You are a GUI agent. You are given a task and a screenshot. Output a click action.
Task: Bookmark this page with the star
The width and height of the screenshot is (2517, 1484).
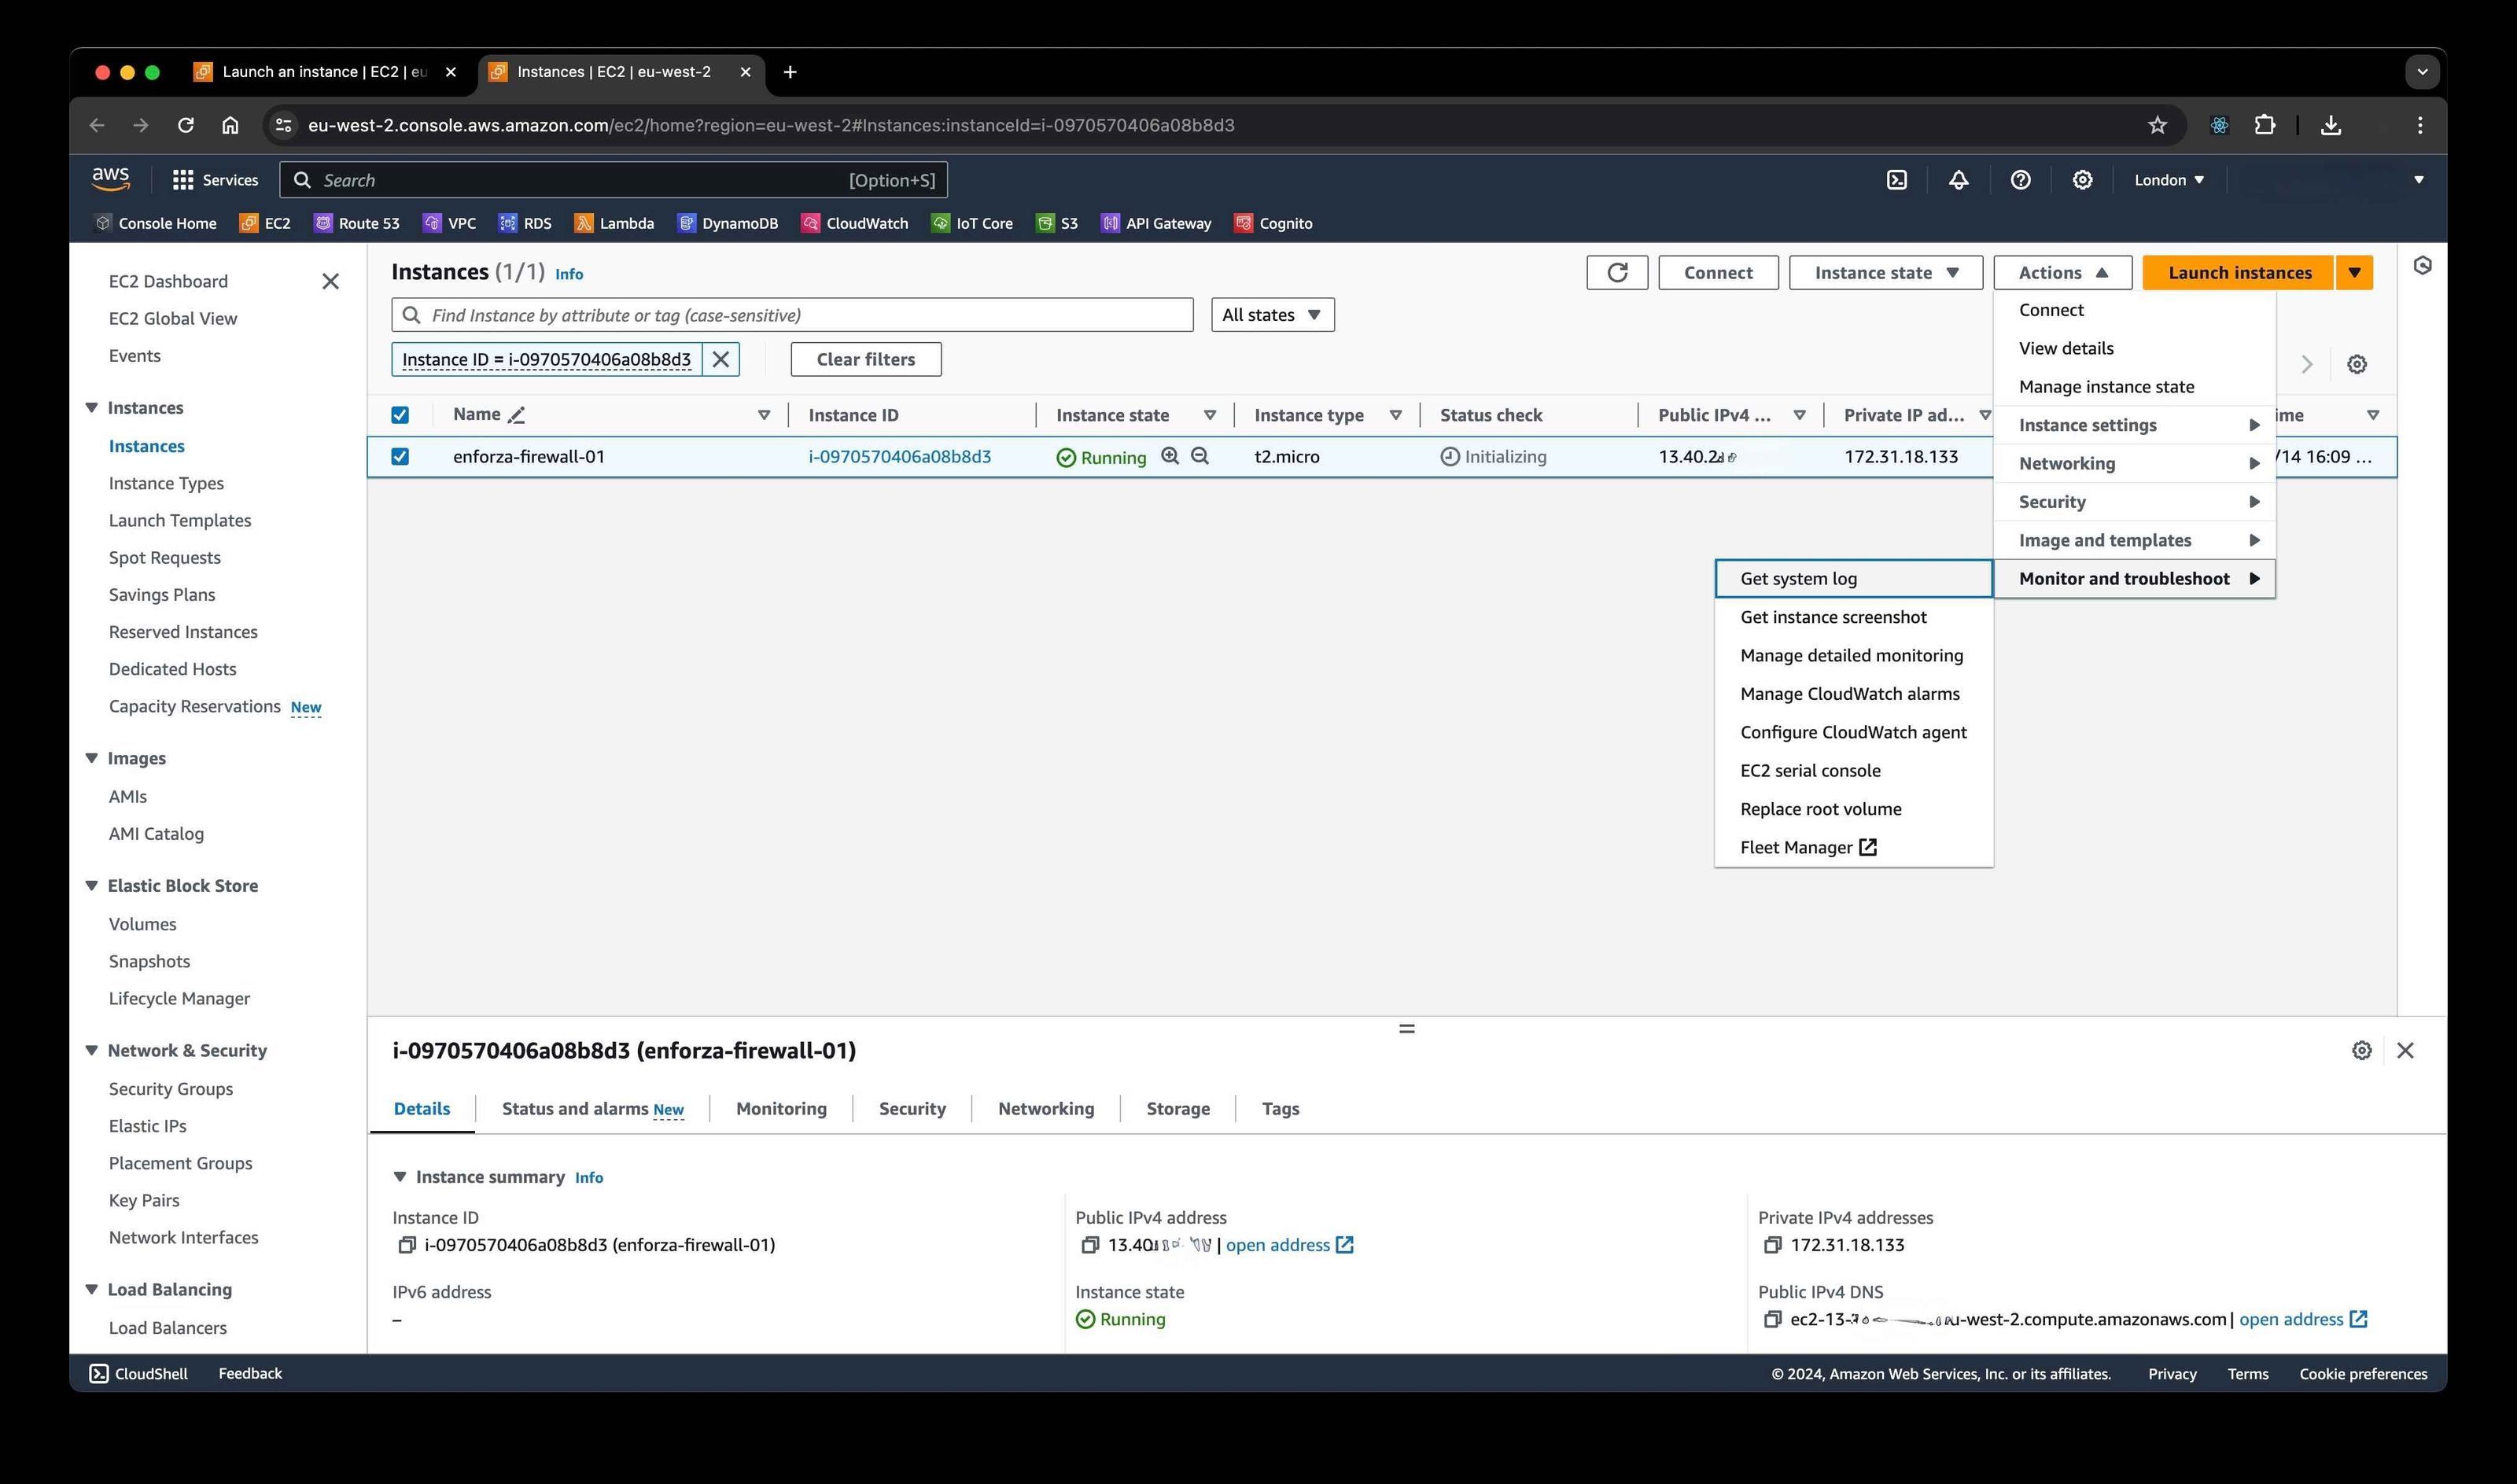coord(2157,125)
